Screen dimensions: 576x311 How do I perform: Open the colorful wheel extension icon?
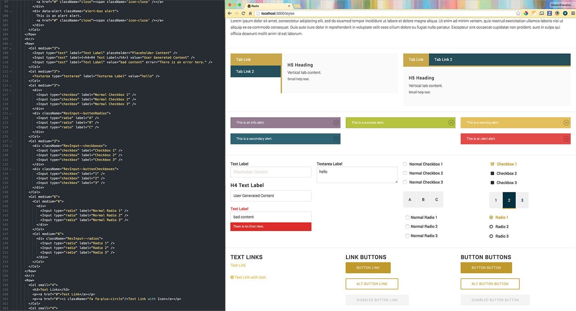pos(526,13)
